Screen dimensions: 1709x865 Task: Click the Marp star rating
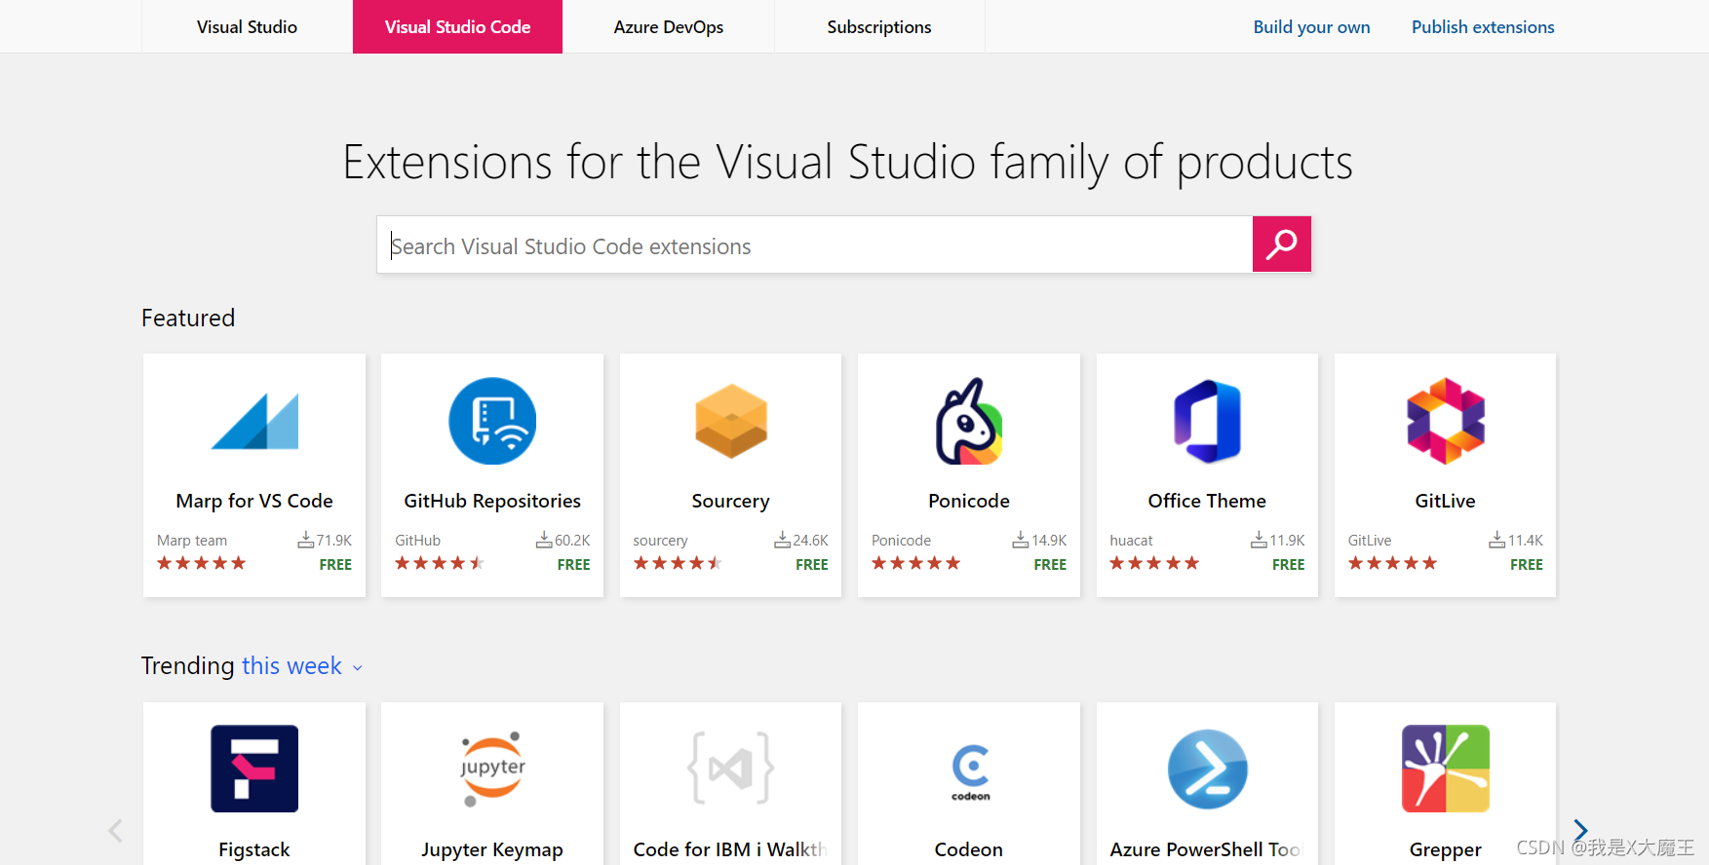(201, 563)
